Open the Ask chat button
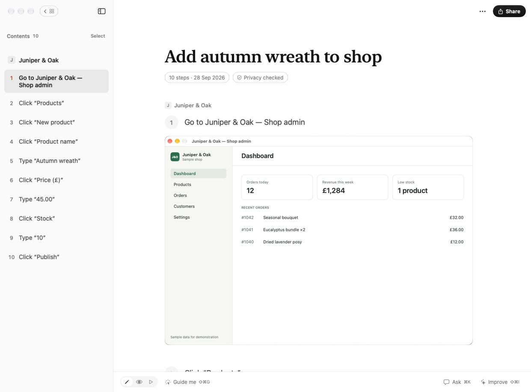This screenshot has height=392, width=531. coord(457,382)
